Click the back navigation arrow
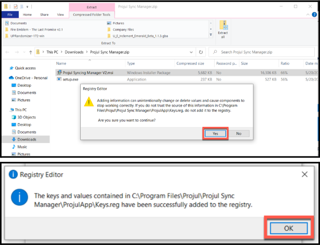 pos(8,52)
